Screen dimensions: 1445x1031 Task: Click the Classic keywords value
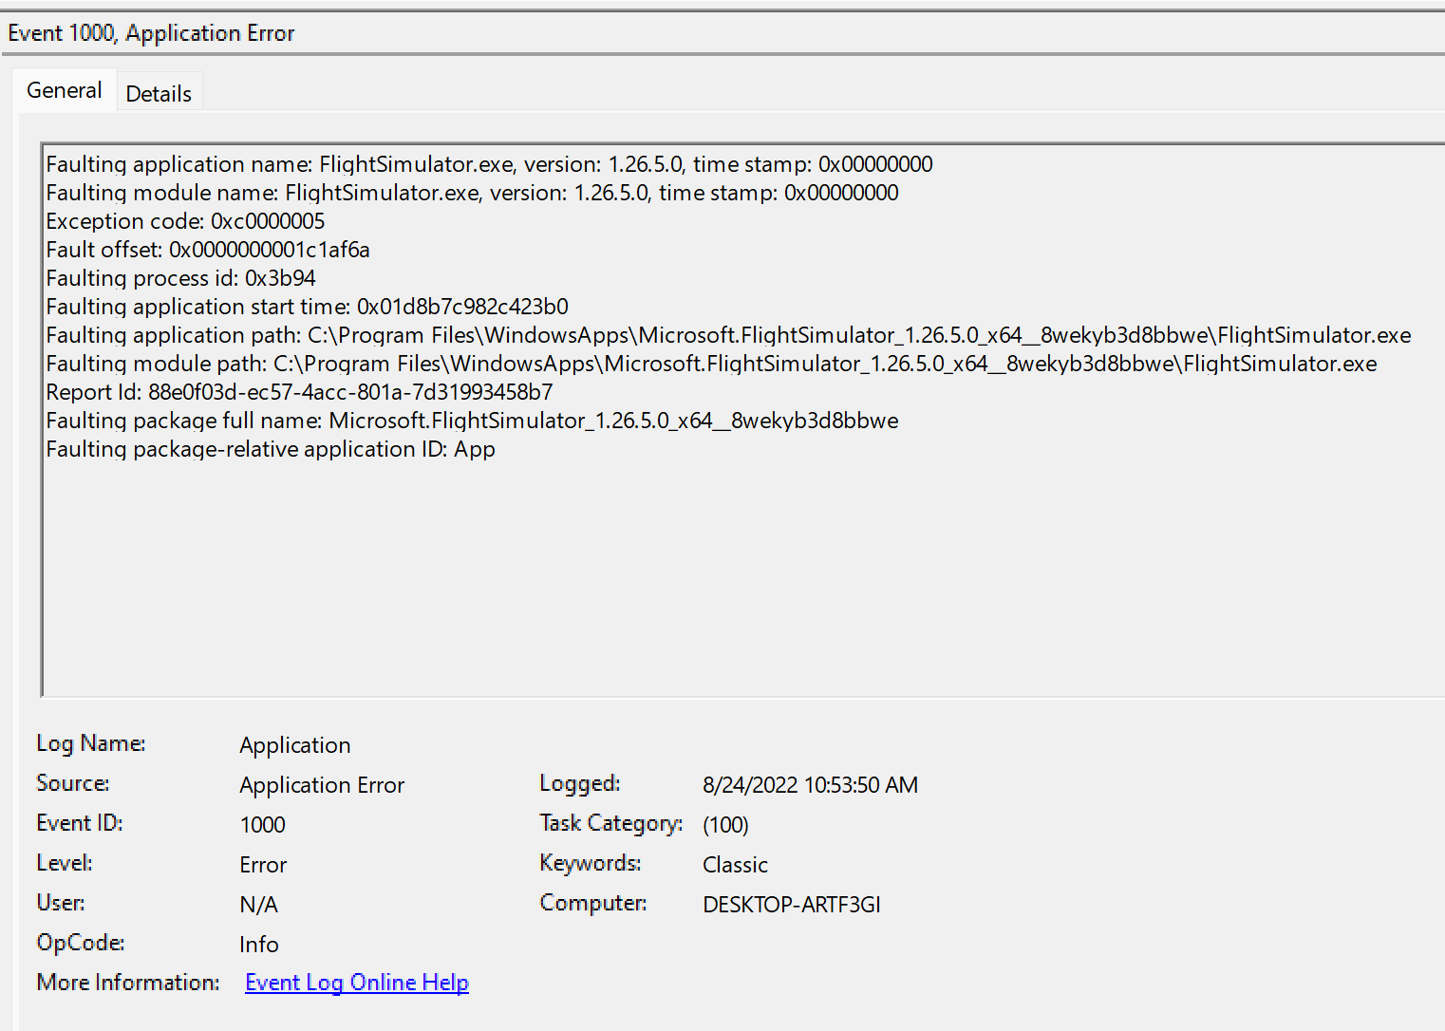point(735,864)
